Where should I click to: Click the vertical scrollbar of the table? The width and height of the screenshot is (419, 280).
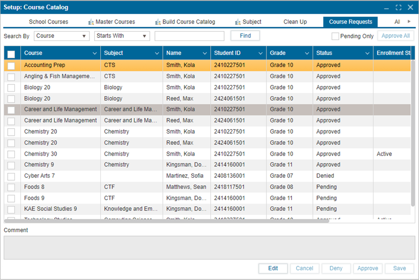[x=413, y=133]
